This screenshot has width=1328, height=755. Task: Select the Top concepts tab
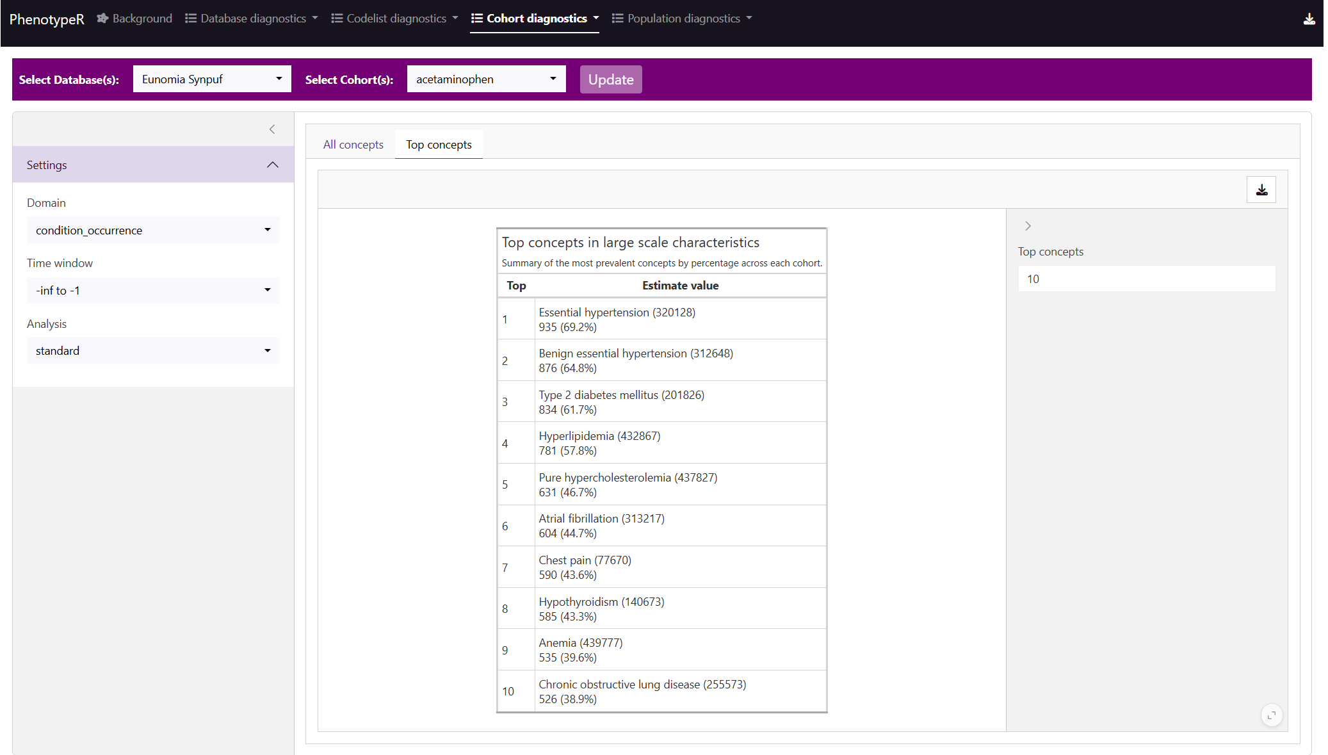tap(439, 145)
